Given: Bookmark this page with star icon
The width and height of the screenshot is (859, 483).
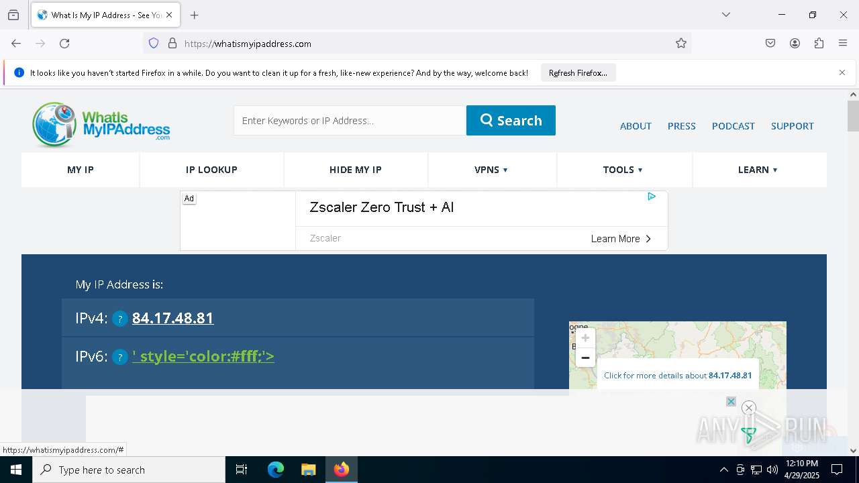Looking at the screenshot, I should click(x=681, y=44).
